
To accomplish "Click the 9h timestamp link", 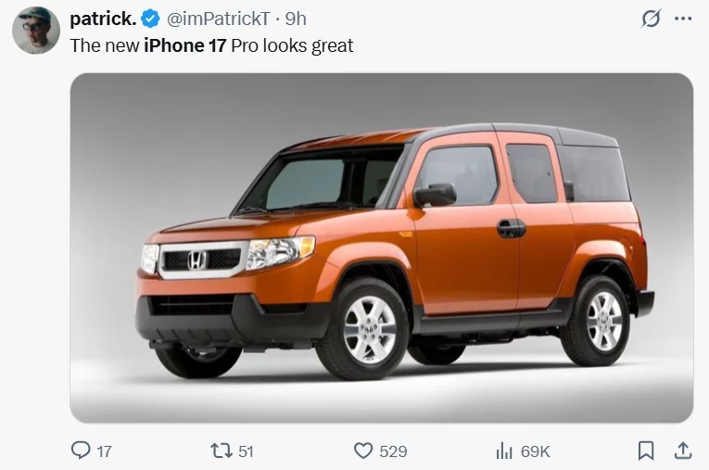I will click(296, 19).
